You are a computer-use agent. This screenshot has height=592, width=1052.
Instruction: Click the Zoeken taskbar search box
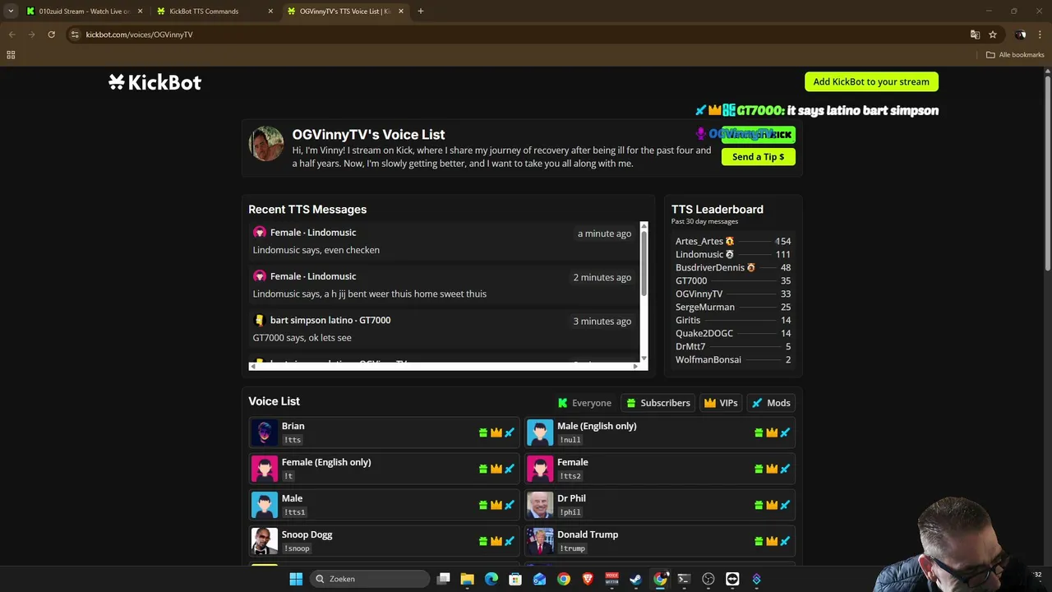click(371, 579)
